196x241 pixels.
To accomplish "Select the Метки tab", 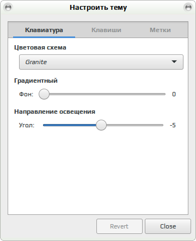I will tap(160, 30).
